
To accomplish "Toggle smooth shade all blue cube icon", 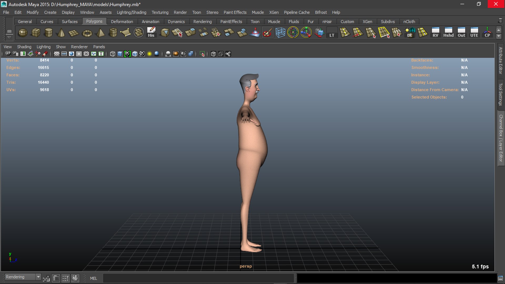I will point(120,54).
